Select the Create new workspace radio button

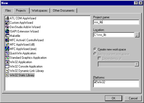[95, 49]
